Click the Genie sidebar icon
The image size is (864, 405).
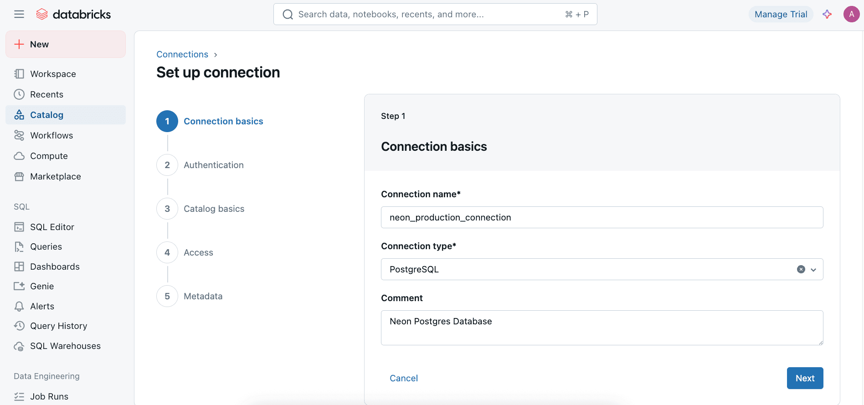pos(19,286)
